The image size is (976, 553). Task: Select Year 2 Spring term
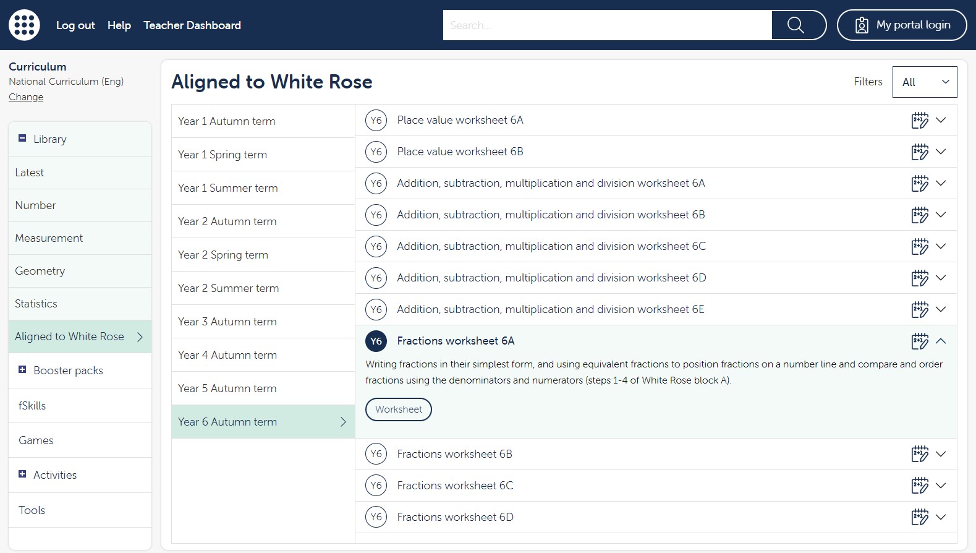263,255
